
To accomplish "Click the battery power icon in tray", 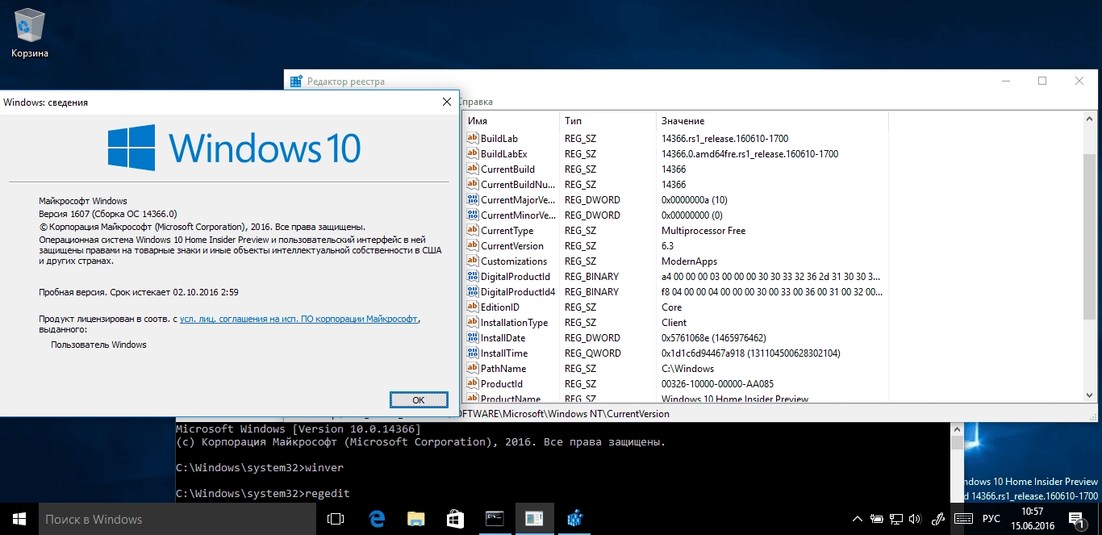I will (877, 519).
